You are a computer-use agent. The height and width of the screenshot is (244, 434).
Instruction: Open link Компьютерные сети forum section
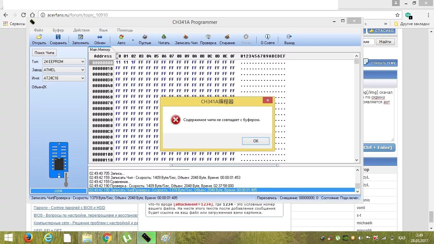tap(86, 223)
